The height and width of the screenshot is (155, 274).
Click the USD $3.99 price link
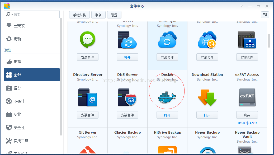coord(247,123)
